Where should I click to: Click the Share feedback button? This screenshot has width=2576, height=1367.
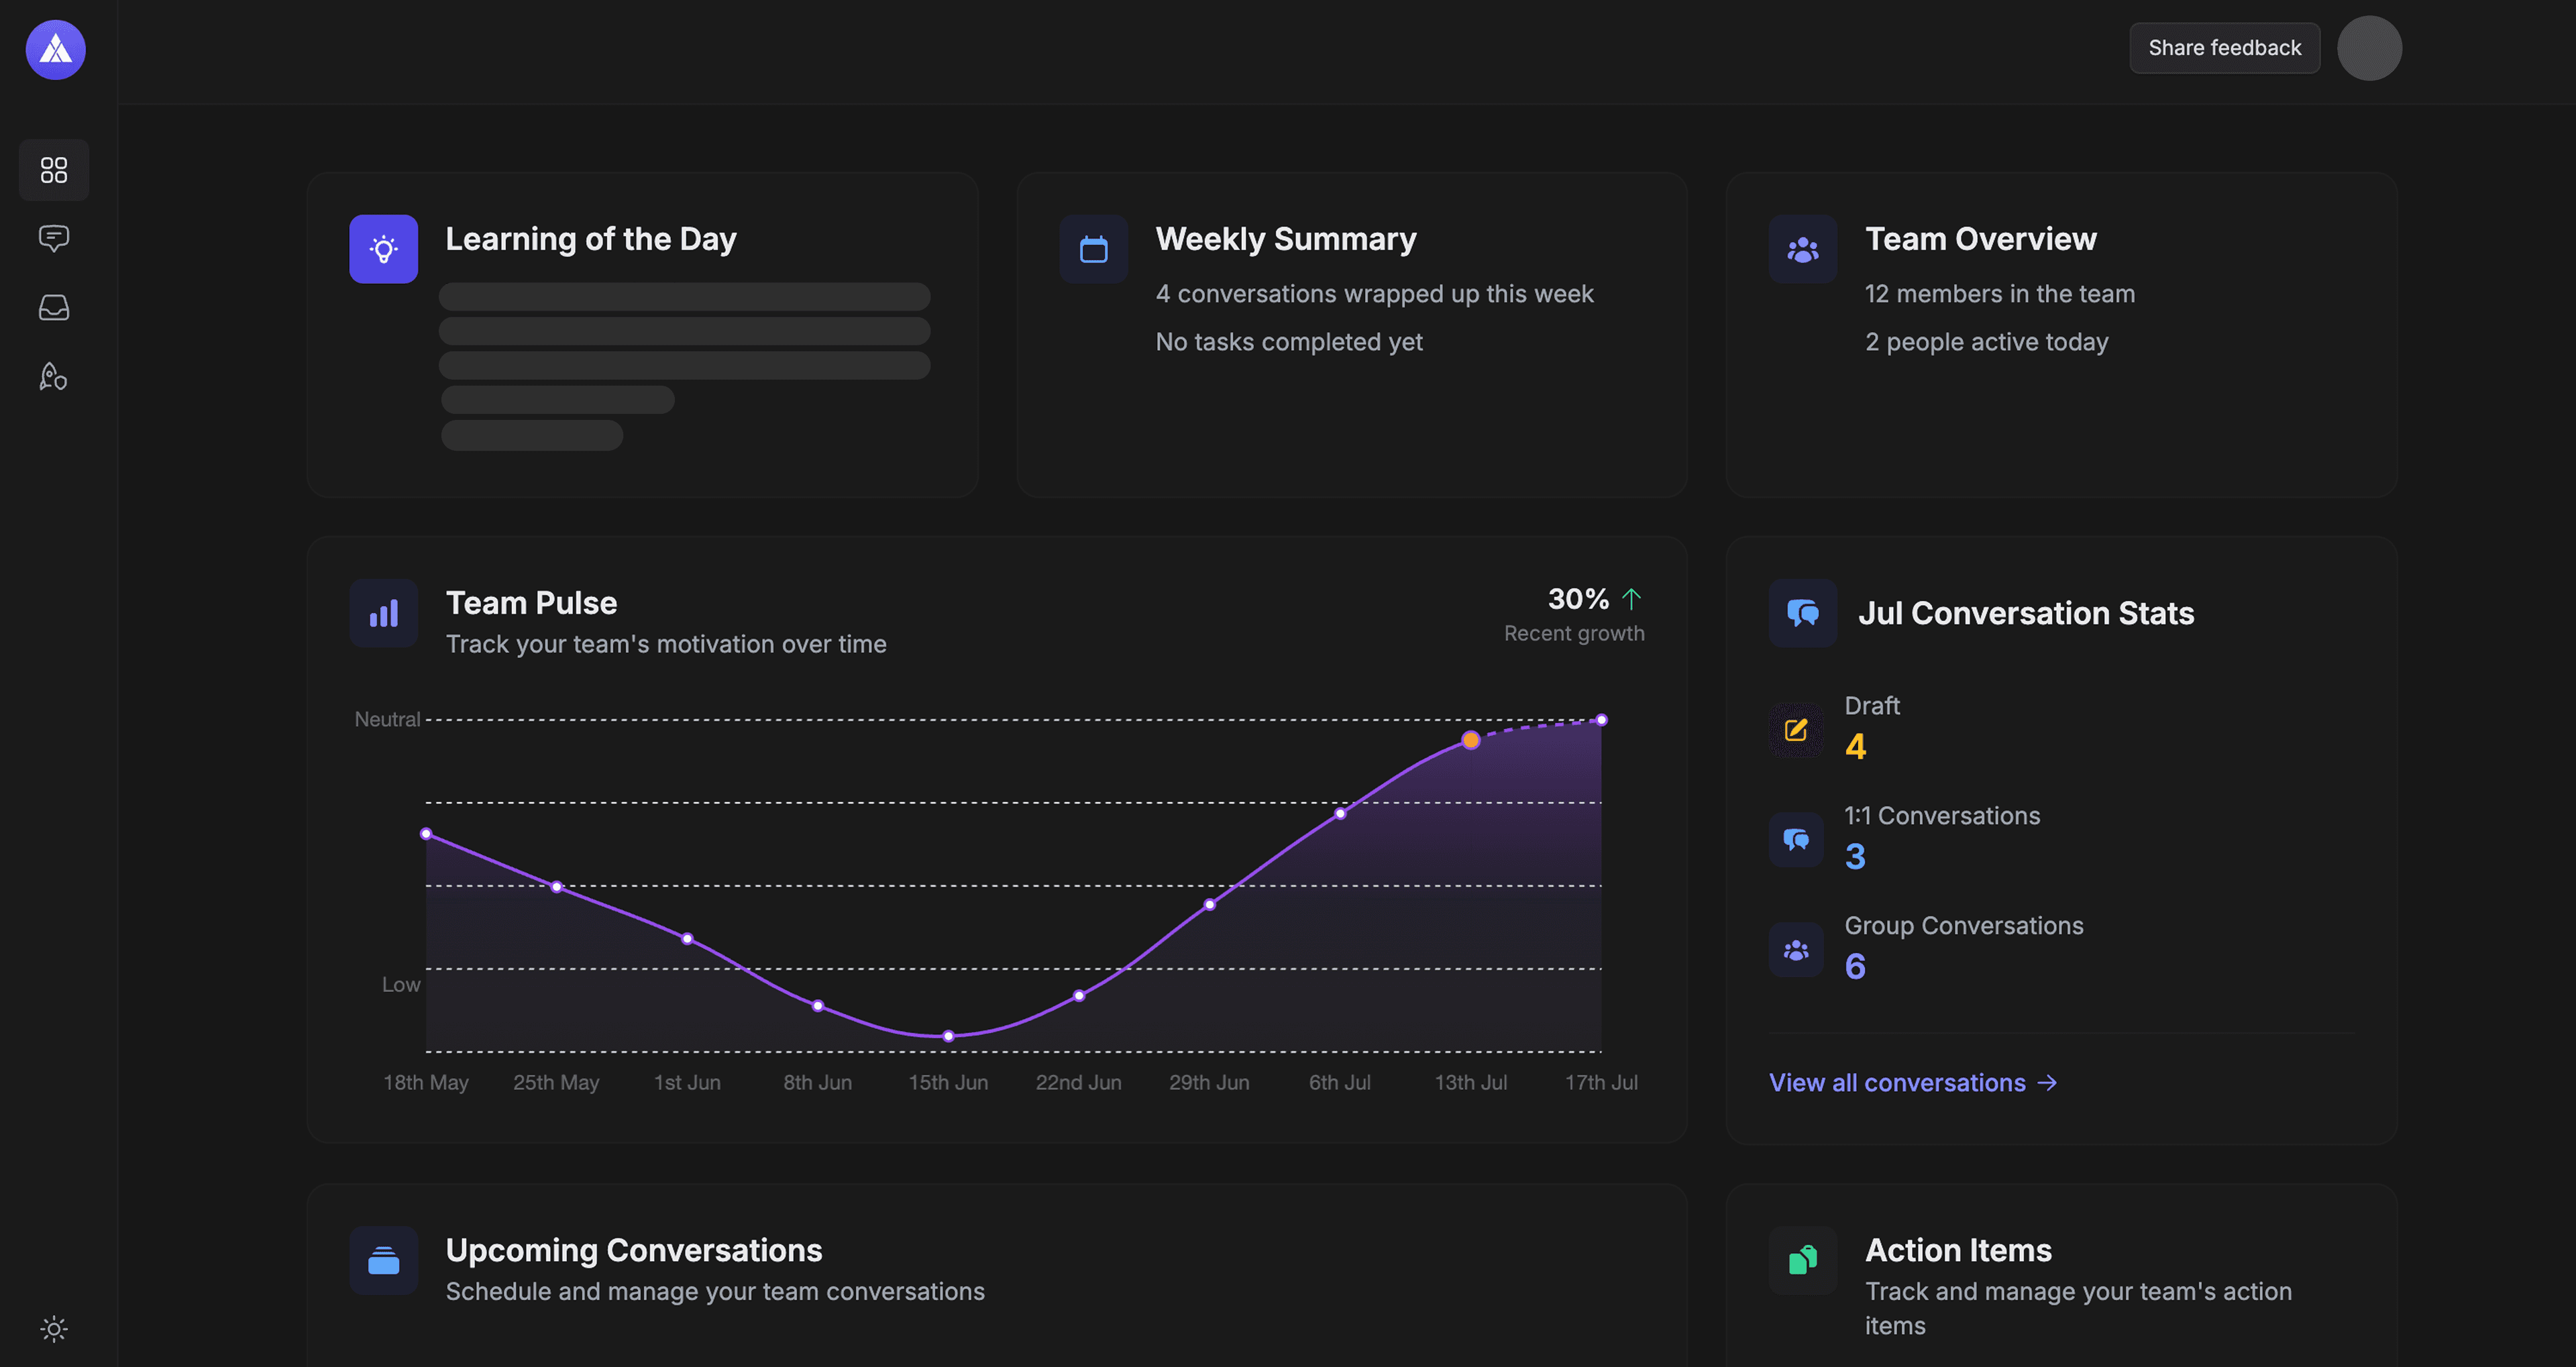[2224, 48]
